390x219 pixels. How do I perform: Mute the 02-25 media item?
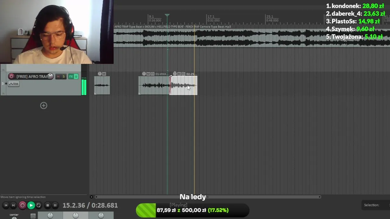point(179,74)
